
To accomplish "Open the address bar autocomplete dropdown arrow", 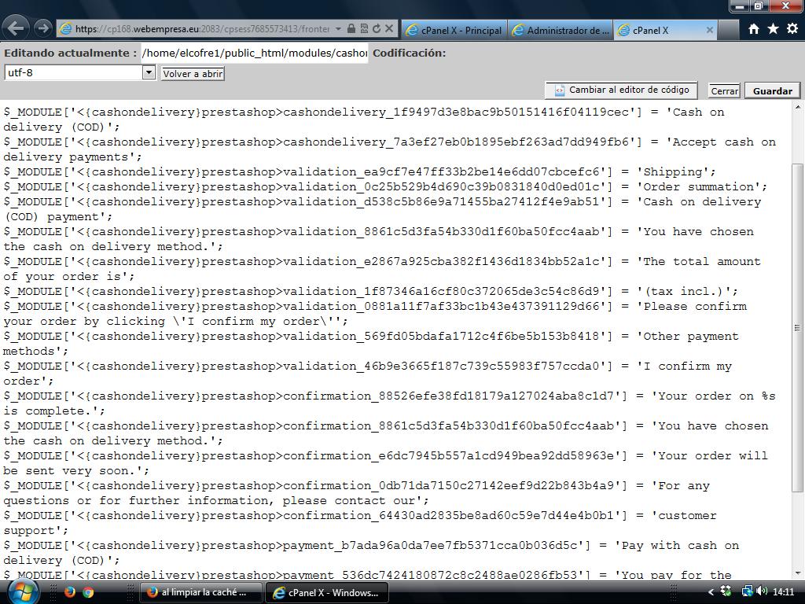I will coord(338,29).
